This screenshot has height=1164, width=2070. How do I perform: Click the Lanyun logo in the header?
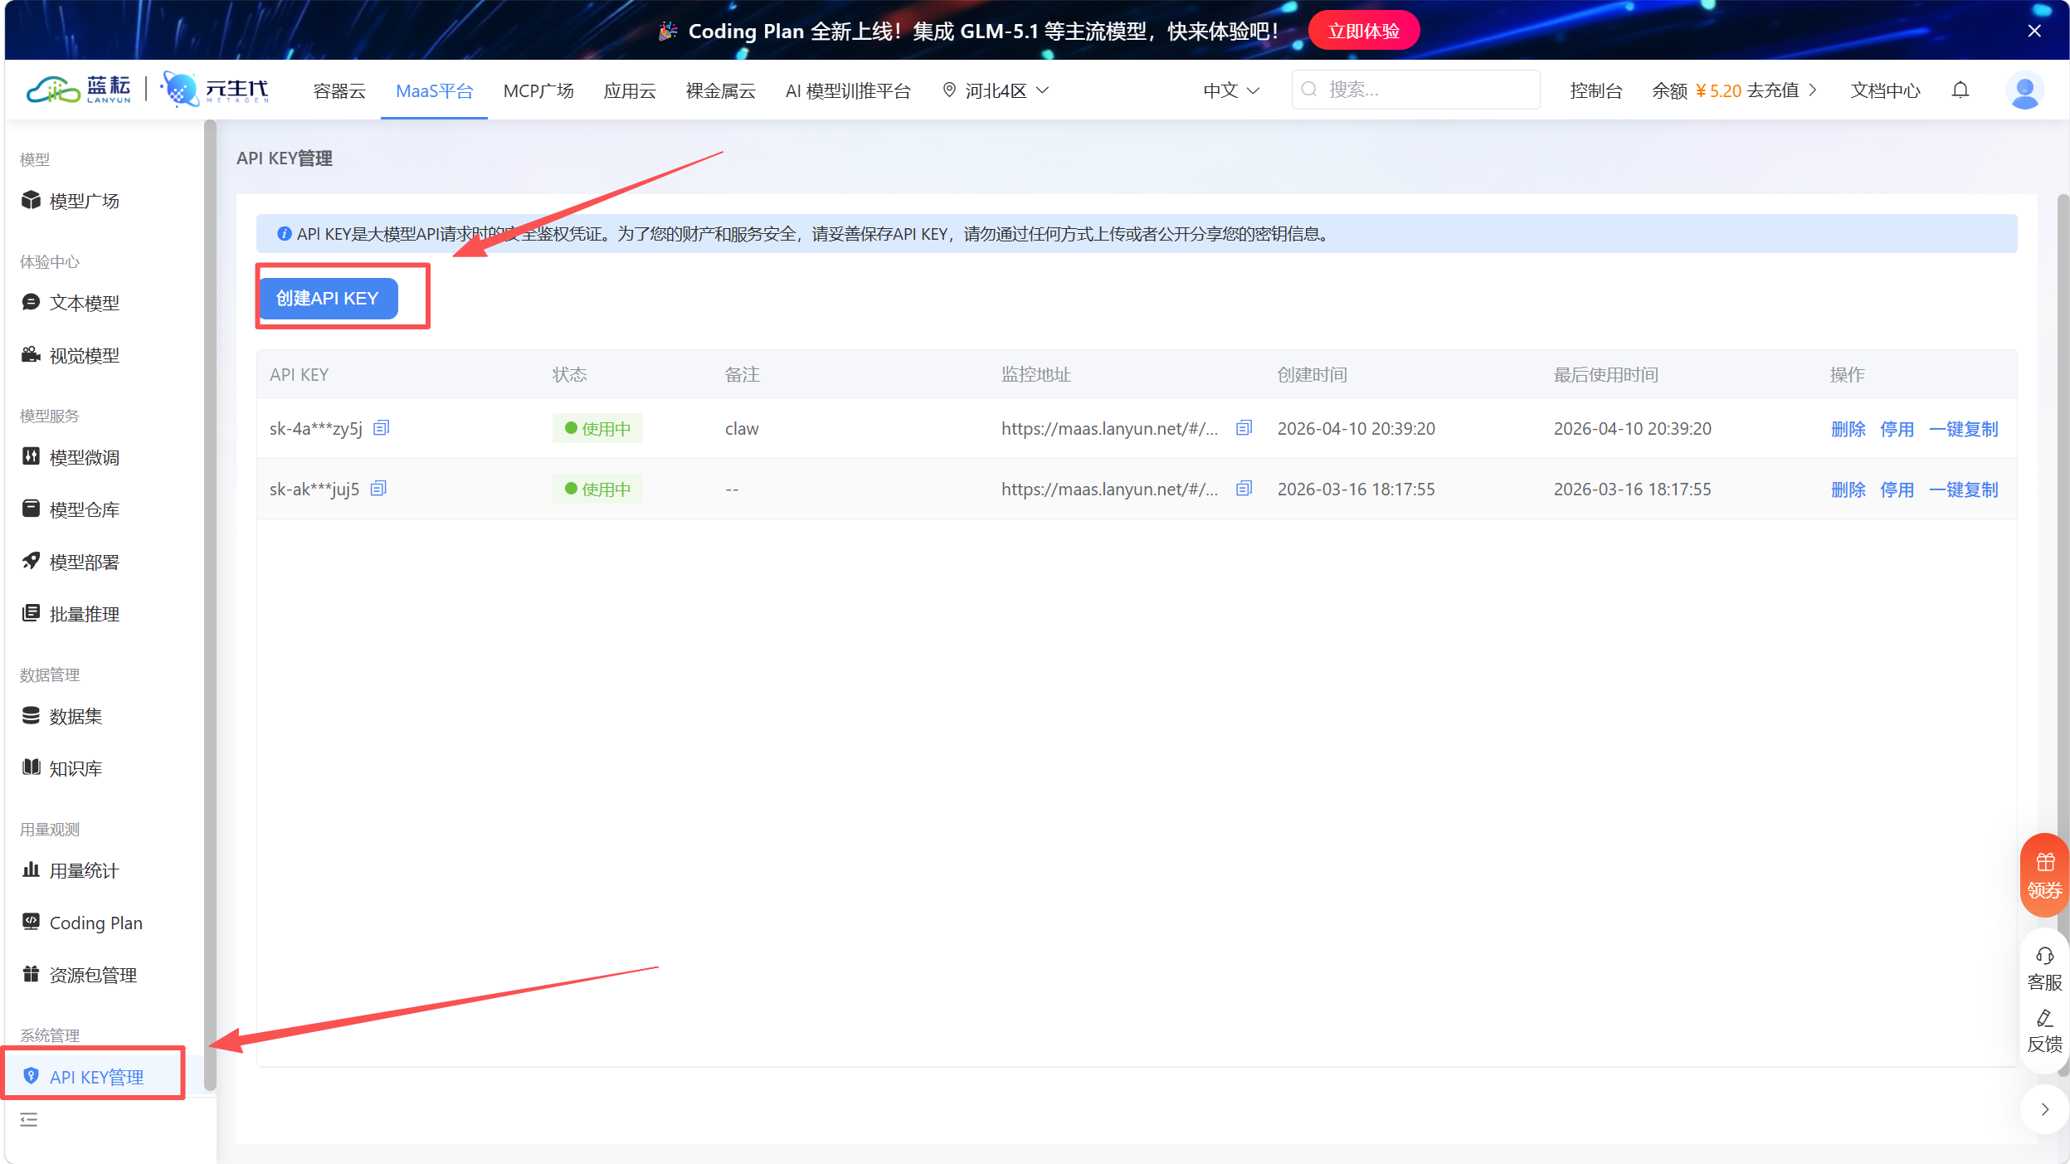[79, 90]
